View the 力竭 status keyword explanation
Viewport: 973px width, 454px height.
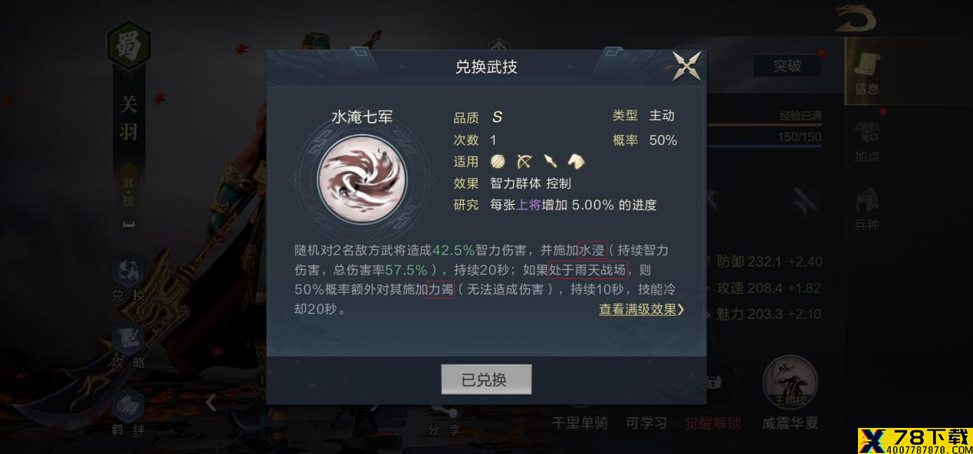tap(441, 290)
